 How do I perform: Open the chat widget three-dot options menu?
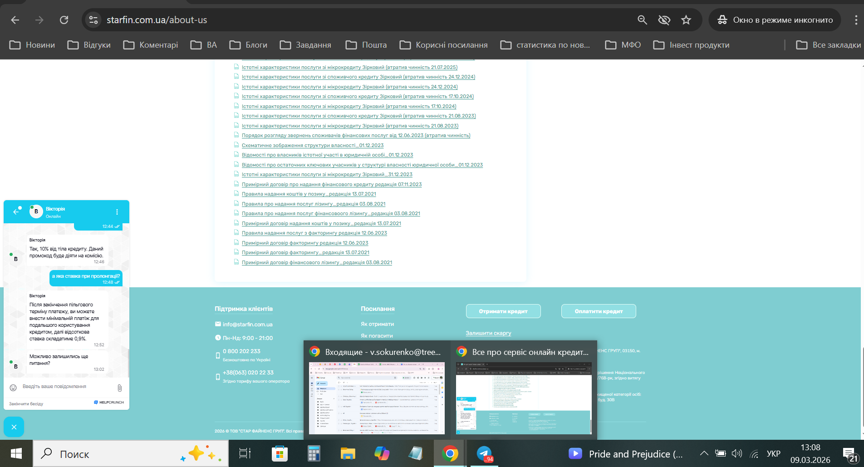(117, 212)
